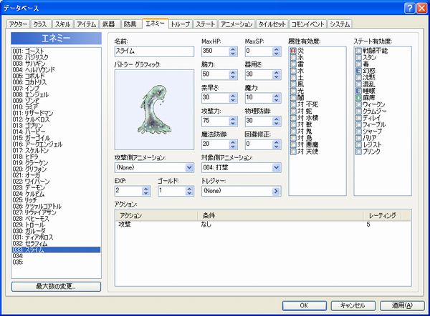Toggle 光 element efficiency box

pyautogui.click(x=293, y=91)
